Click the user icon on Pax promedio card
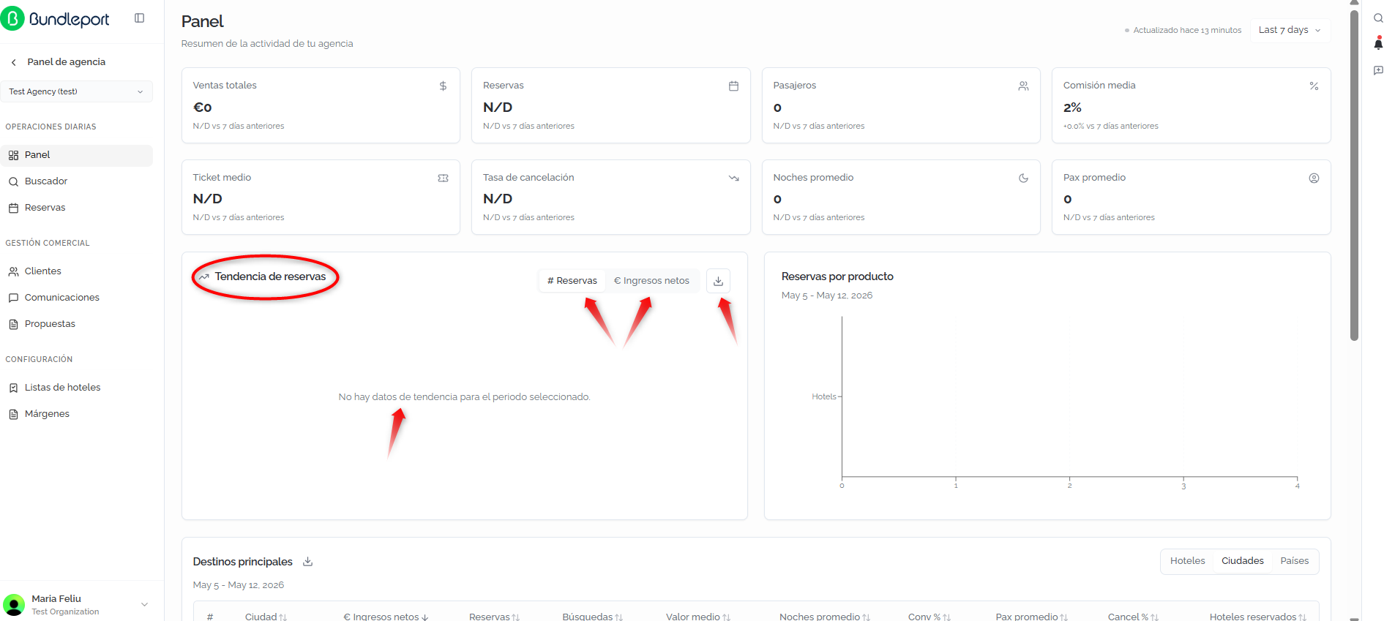The height and width of the screenshot is (621, 1384). tap(1314, 178)
